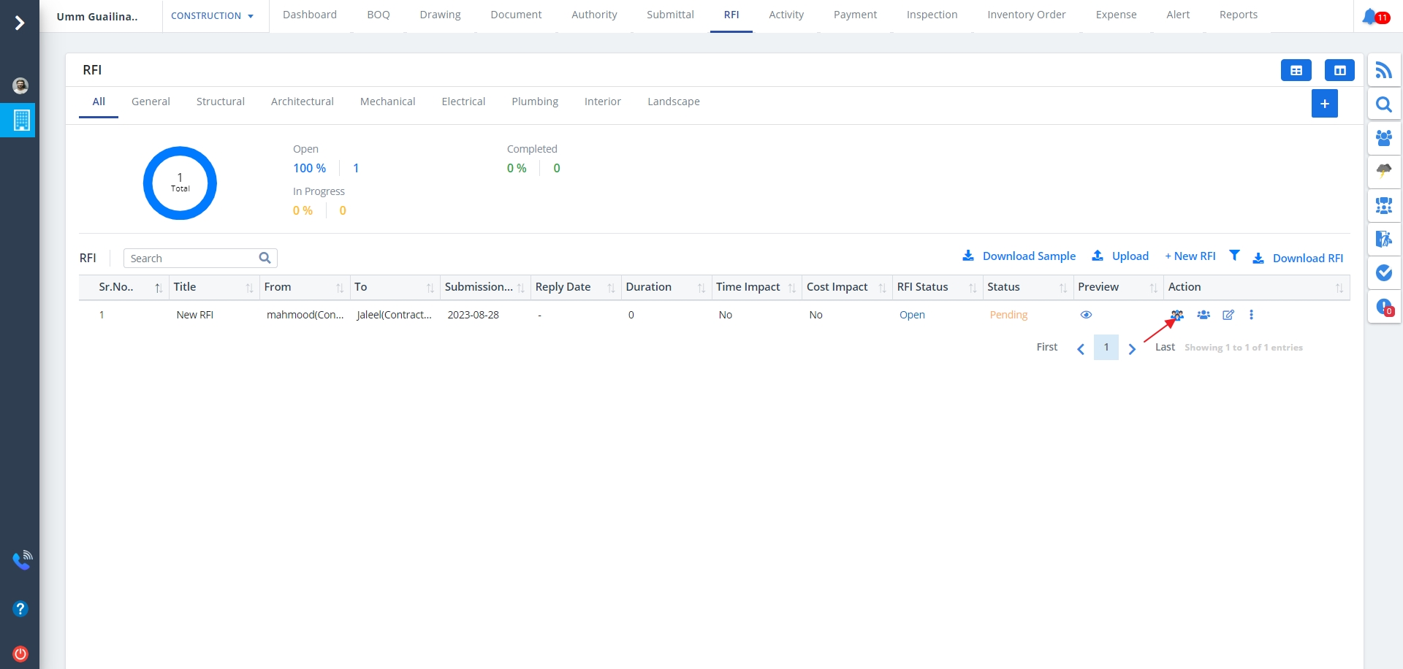Click the + New RFI link

(1190, 256)
